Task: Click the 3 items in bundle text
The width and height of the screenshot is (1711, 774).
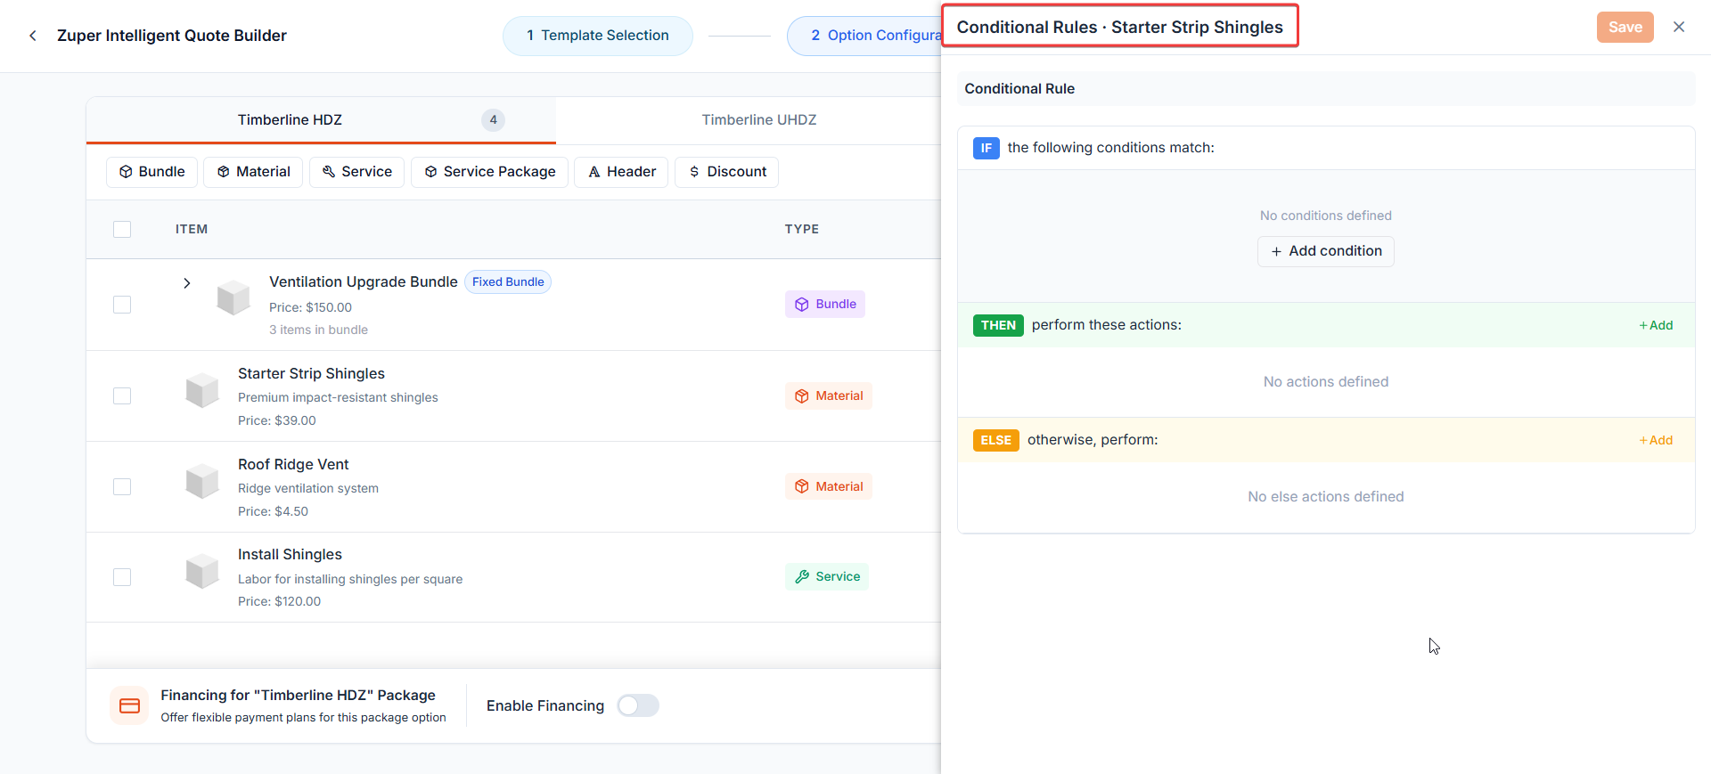Action: (x=318, y=330)
